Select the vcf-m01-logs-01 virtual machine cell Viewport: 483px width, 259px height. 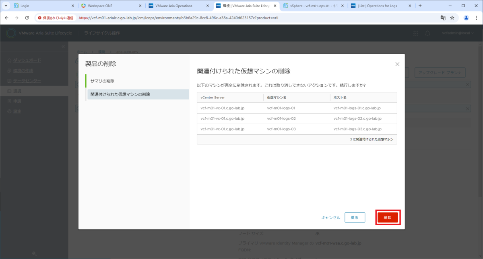pyautogui.click(x=281, y=108)
